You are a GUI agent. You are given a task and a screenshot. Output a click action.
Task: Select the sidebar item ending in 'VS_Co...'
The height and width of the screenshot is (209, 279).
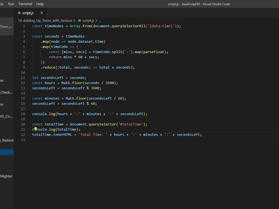[x=7, y=116]
